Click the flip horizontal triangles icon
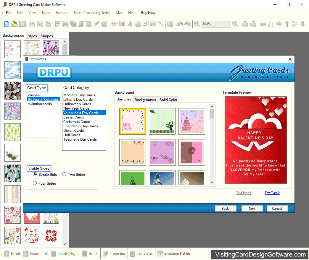The image size is (309, 260). 271,24
